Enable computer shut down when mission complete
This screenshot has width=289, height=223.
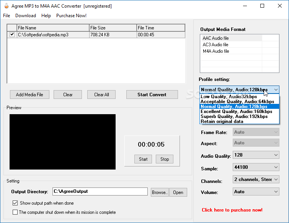pyautogui.click(x=15, y=212)
